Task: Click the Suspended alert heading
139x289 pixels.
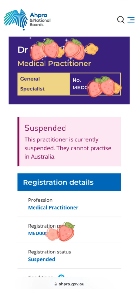Action: (x=45, y=128)
